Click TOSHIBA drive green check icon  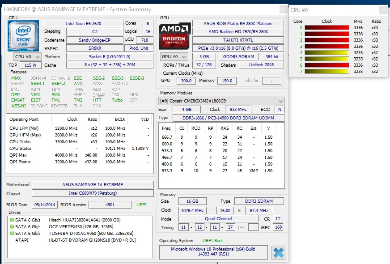point(12,234)
